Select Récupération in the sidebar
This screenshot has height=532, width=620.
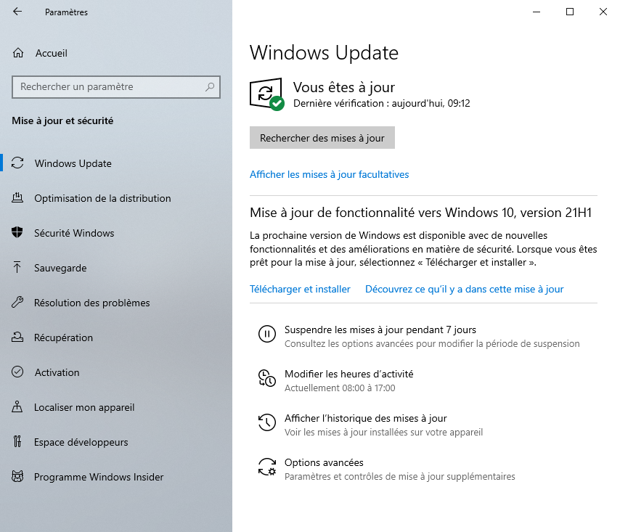pyautogui.click(x=64, y=337)
